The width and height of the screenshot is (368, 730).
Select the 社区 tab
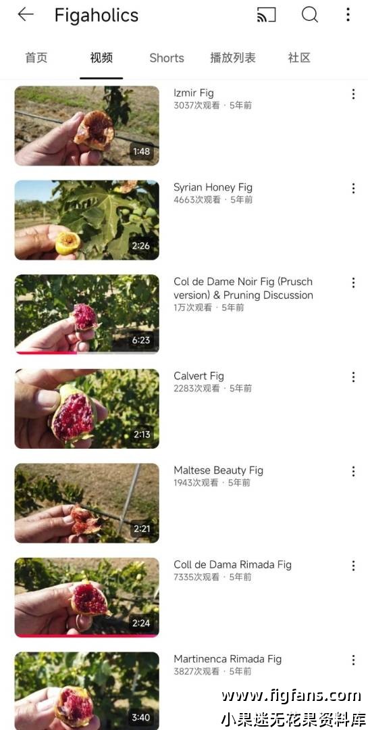coord(299,58)
